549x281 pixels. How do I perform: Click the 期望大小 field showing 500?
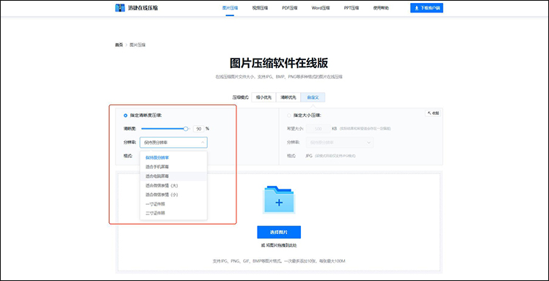coord(318,129)
